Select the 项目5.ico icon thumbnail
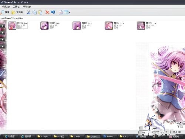 point(141,26)
